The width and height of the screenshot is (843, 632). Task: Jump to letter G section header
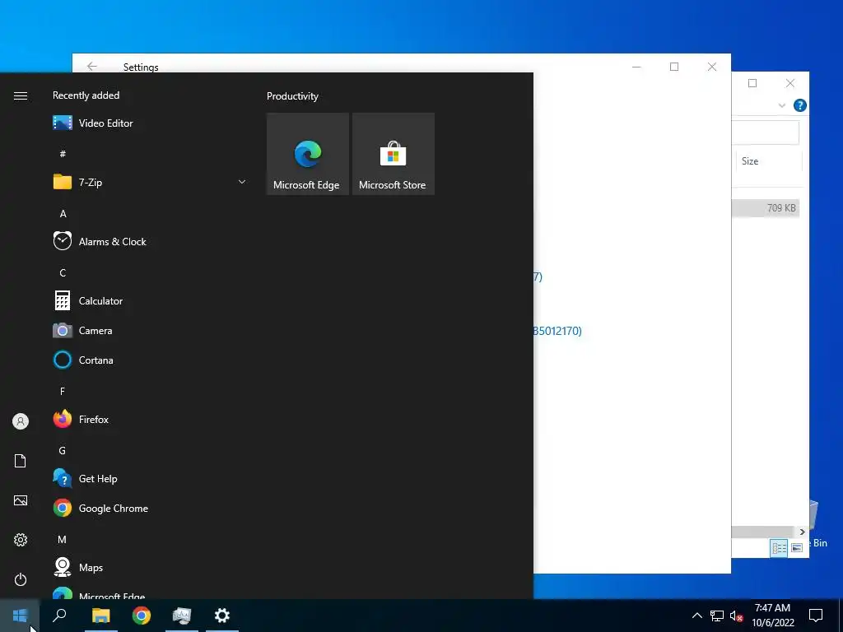pos(63,450)
